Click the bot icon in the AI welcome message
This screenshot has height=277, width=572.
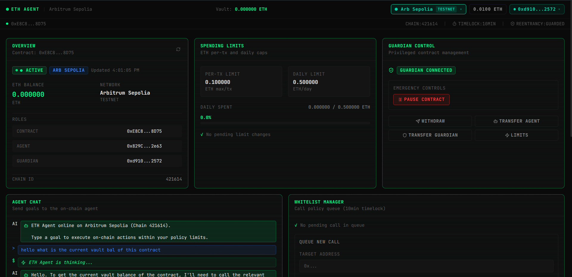(26, 226)
